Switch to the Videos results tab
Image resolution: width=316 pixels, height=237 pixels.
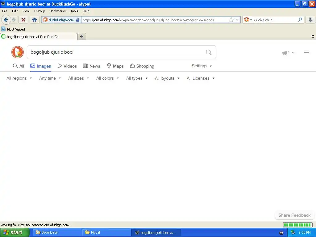click(67, 66)
